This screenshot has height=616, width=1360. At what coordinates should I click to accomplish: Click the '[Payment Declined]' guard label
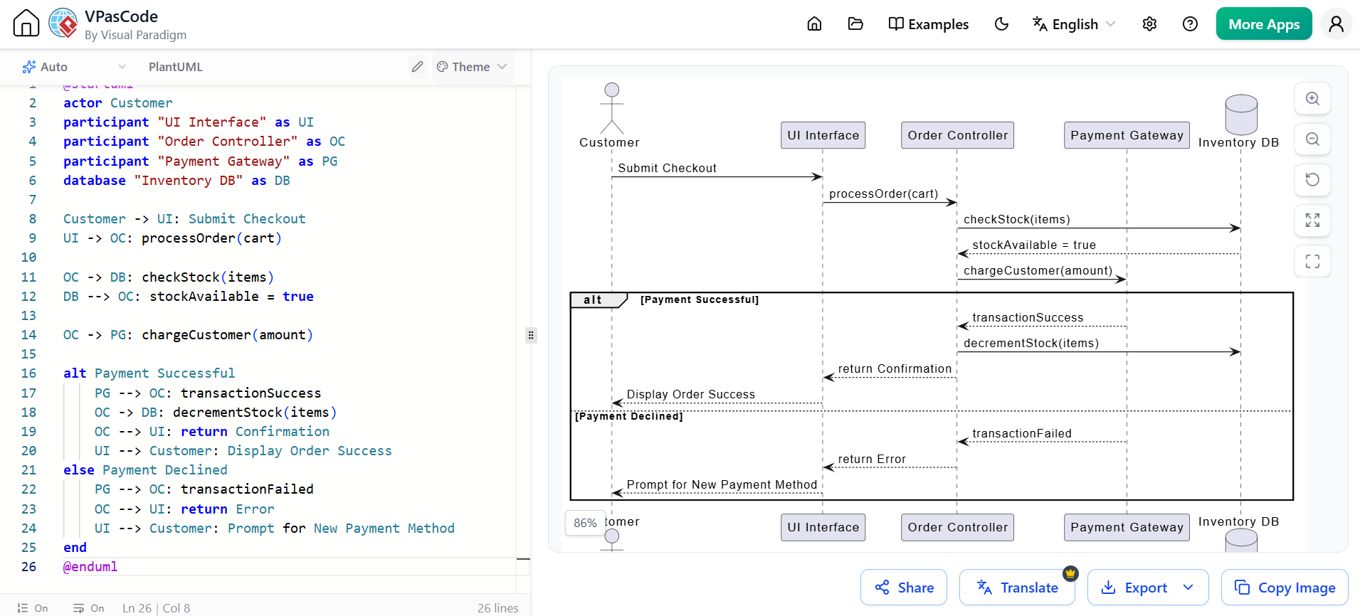click(629, 416)
